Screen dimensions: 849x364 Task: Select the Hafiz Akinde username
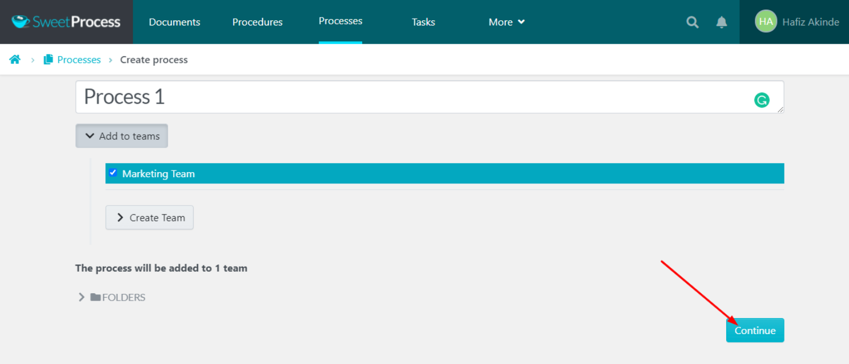811,22
